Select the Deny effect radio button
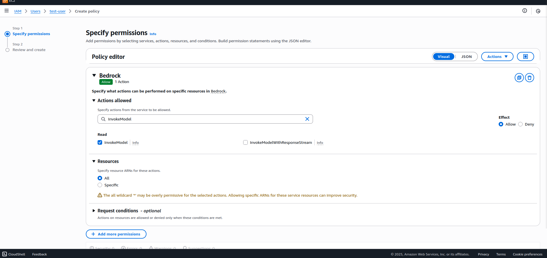The image size is (547, 258). (520, 124)
